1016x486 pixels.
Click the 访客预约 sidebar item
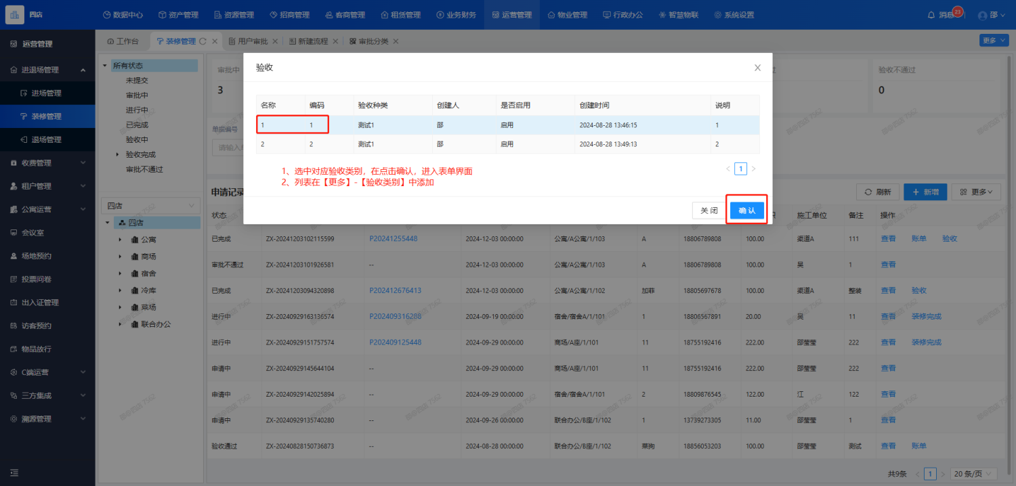pyautogui.click(x=37, y=326)
